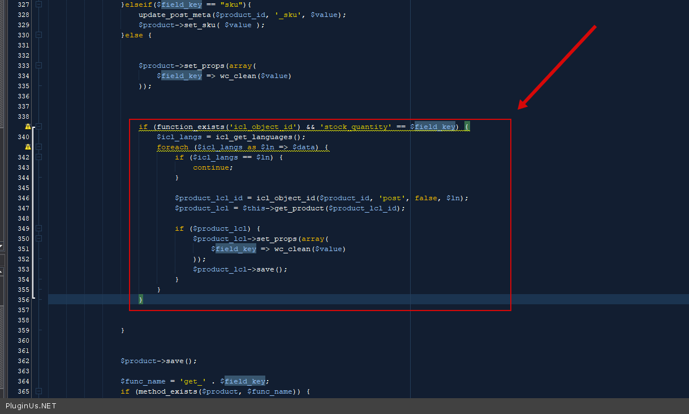Click the highlighted closing brace on line 356
This screenshot has width=689, height=414.
point(141,300)
